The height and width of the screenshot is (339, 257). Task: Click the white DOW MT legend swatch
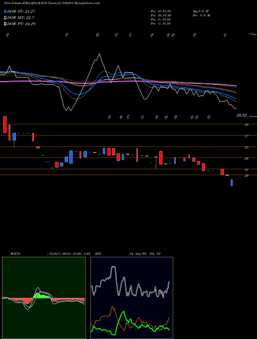pos(5,18)
